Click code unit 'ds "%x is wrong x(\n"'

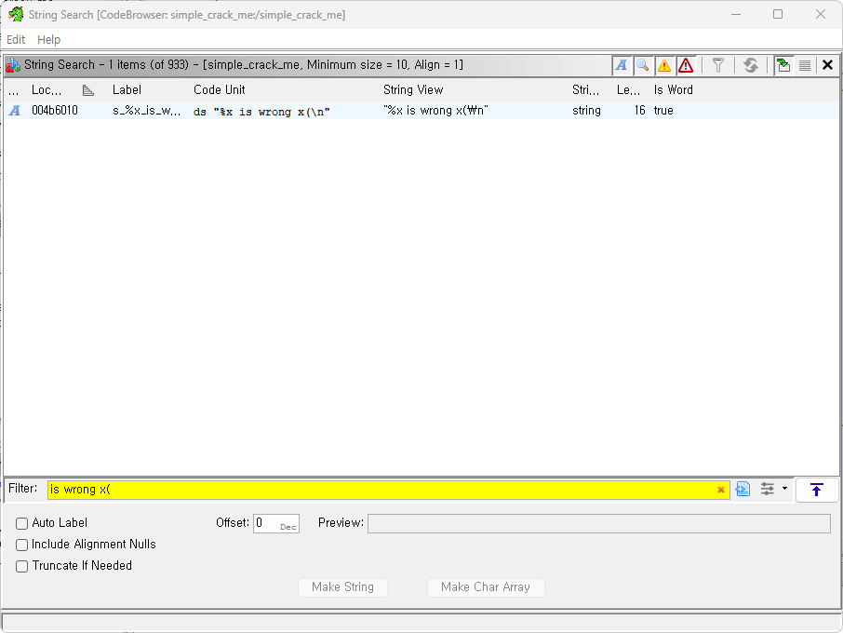tap(261, 112)
